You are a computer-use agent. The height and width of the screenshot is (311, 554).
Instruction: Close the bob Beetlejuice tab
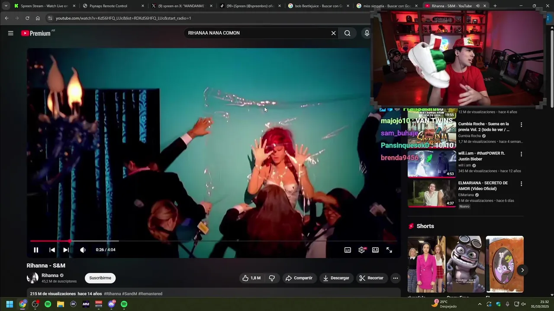(x=348, y=6)
